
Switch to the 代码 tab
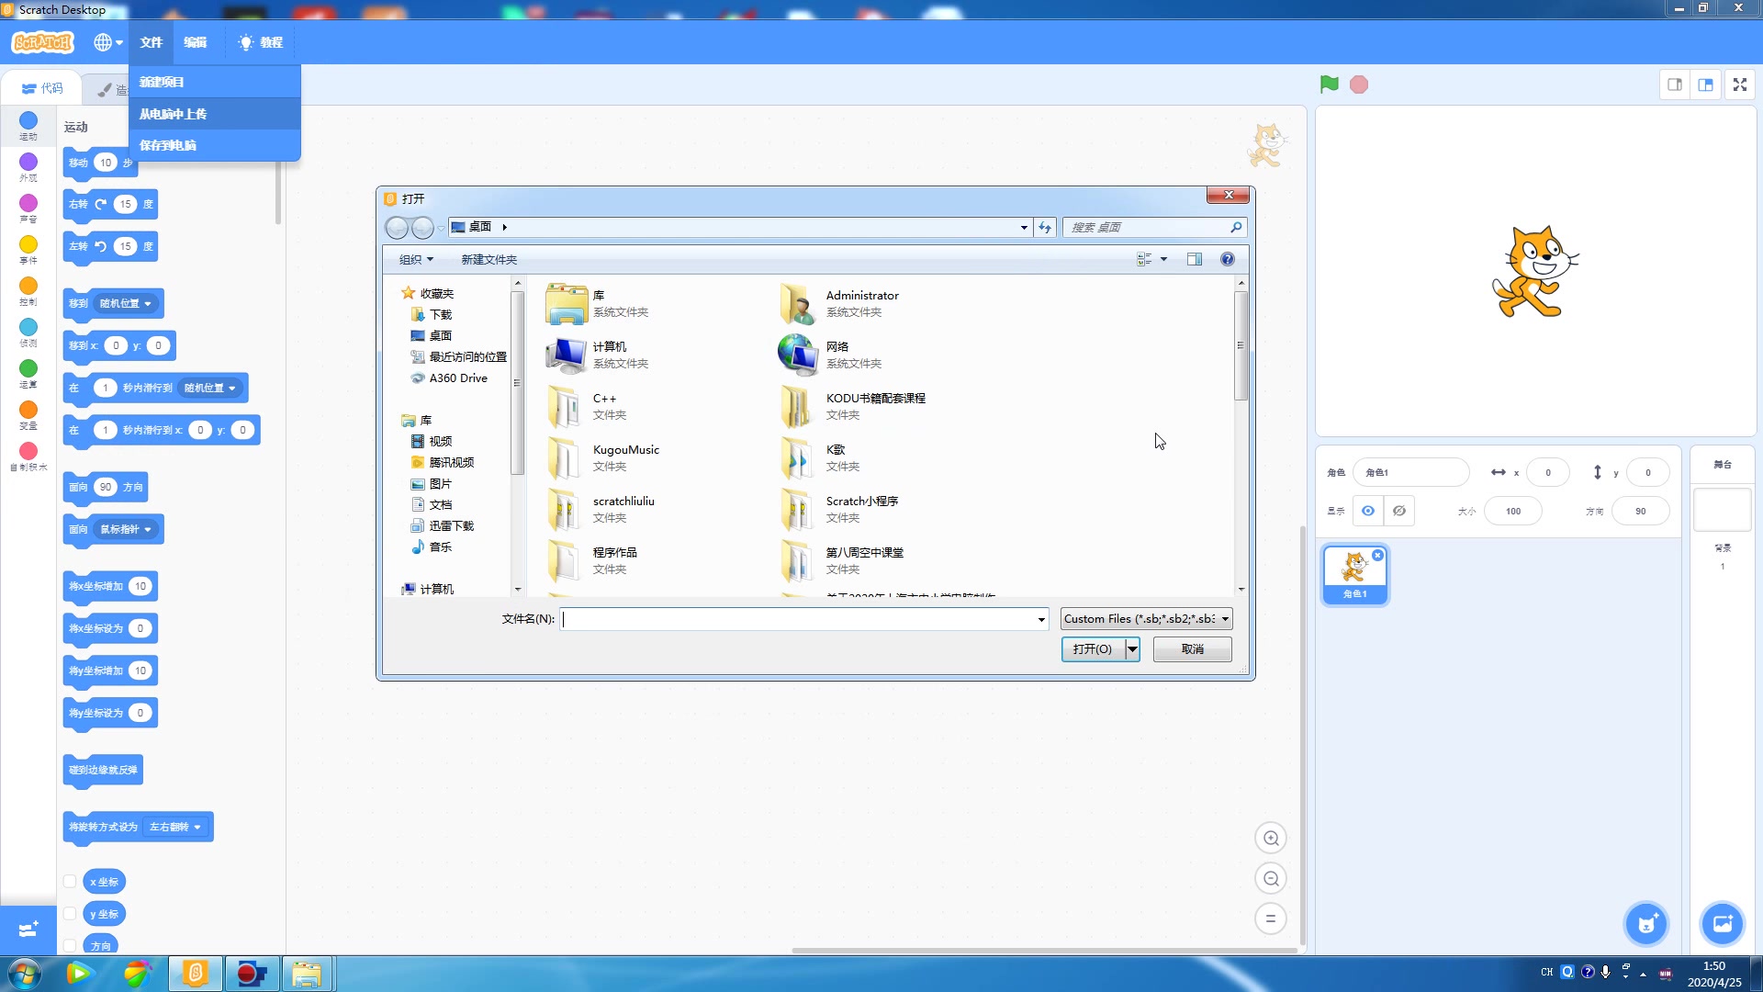pyautogui.click(x=42, y=88)
